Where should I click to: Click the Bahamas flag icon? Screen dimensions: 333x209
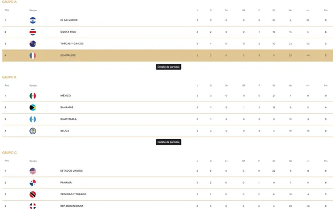(x=33, y=108)
